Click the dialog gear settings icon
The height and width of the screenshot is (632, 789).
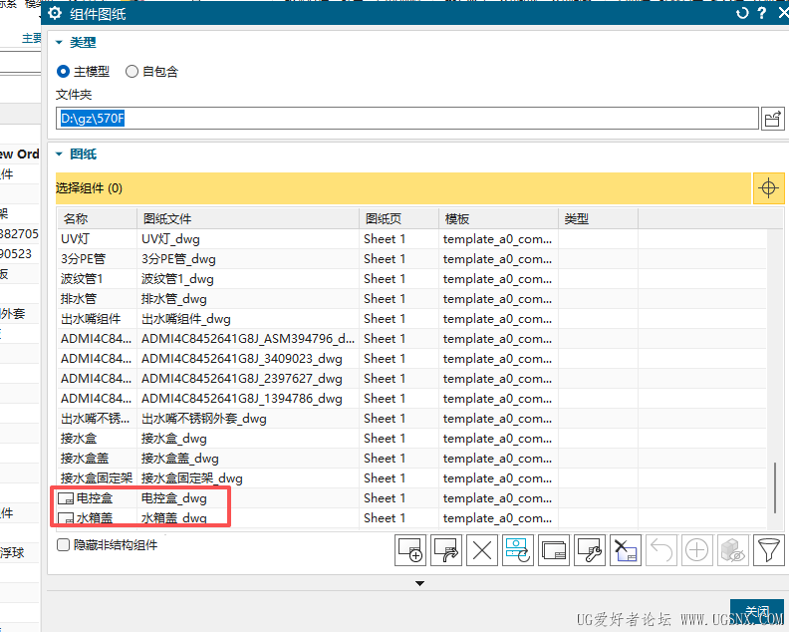click(55, 13)
